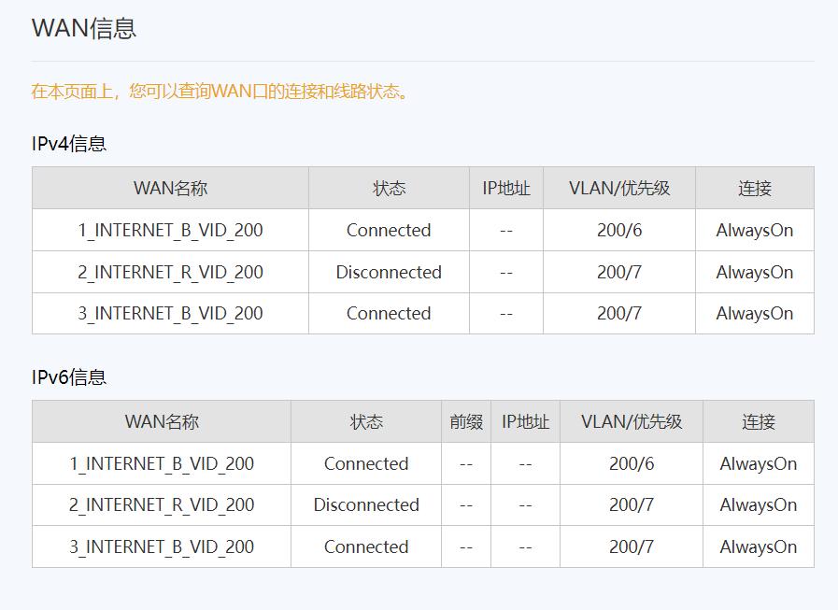Click the IPv6 table's 连接 column header
The height and width of the screenshot is (610, 838).
coord(759,421)
